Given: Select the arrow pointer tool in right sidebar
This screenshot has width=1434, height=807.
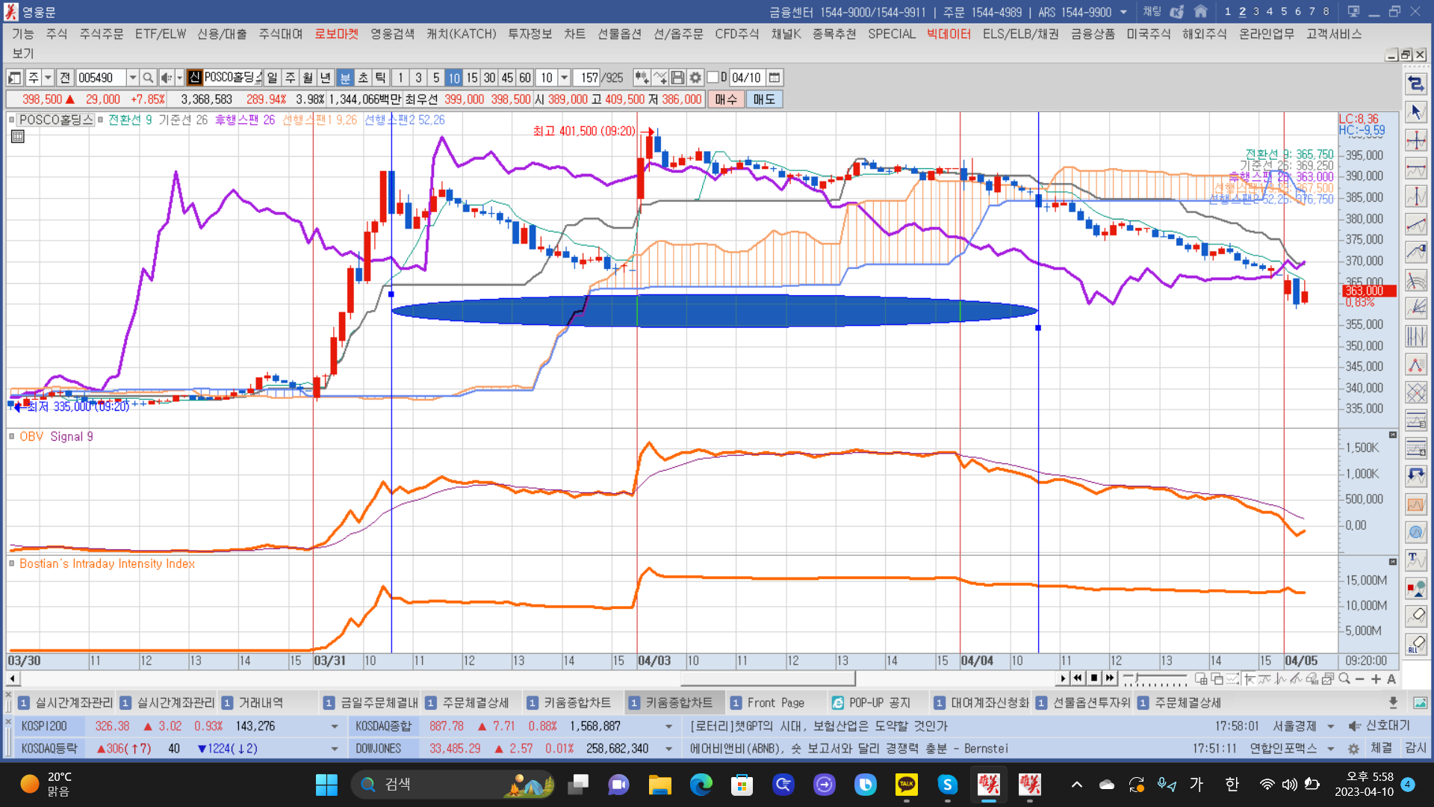Looking at the screenshot, I should click(1415, 112).
